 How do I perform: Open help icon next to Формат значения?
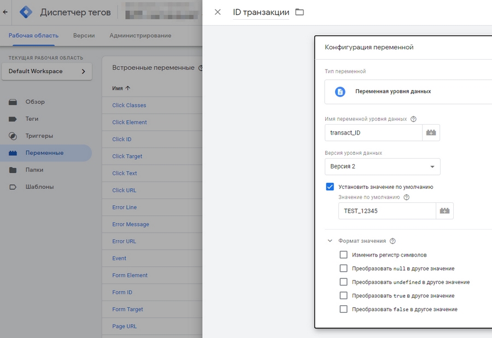click(393, 241)
